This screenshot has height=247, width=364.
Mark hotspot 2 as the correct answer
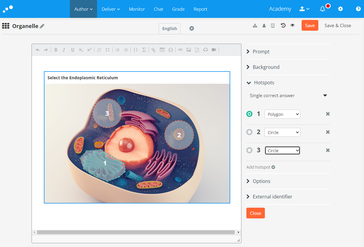(249, 132)
